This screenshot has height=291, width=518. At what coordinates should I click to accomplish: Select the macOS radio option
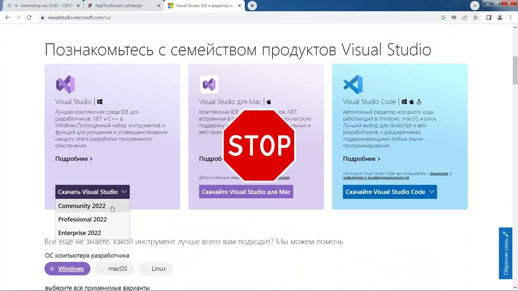[115, 268]
